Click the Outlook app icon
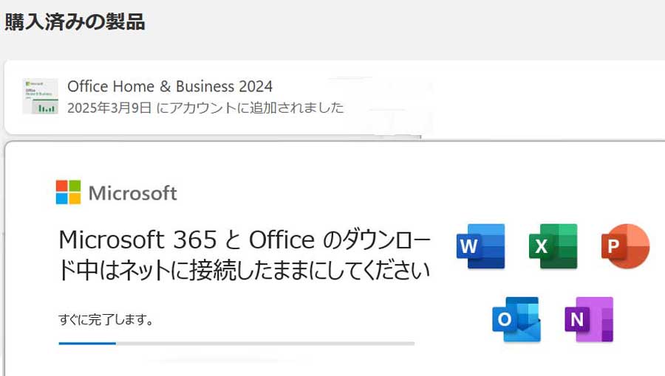Viewport: 665px width, 376px height. click(516, 319)
